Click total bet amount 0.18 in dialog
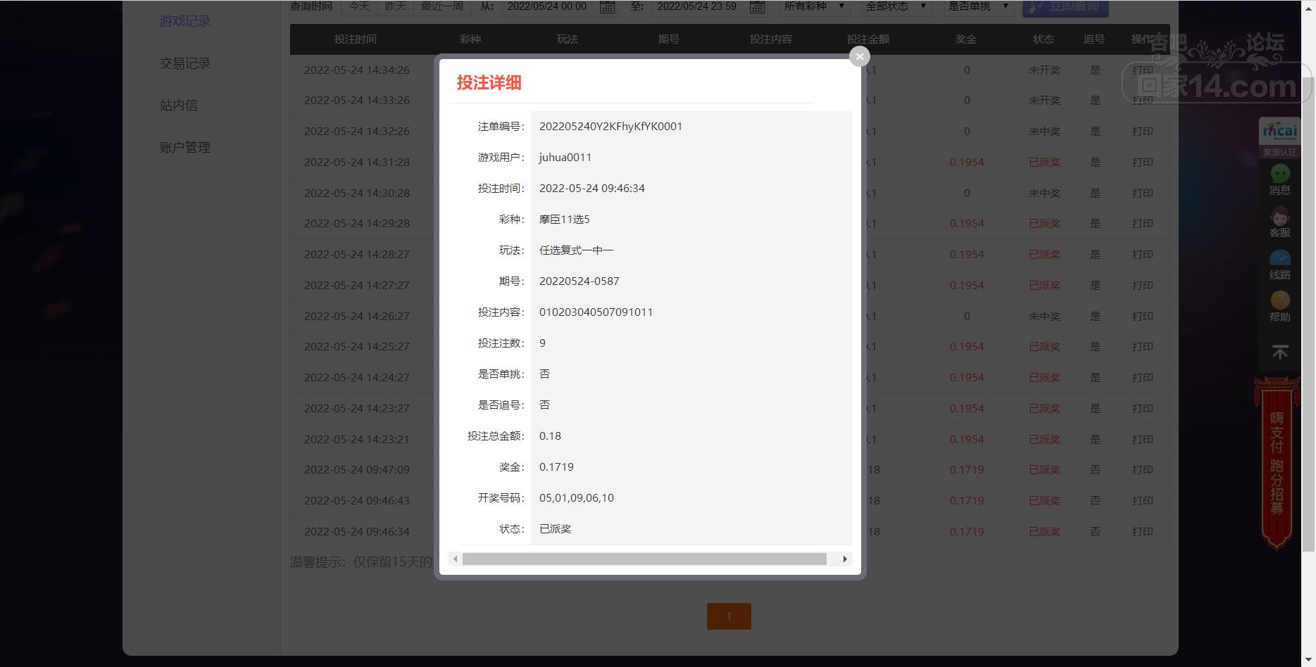The height and width of the screenshot is (667, 1316). [x=550, y=436]
